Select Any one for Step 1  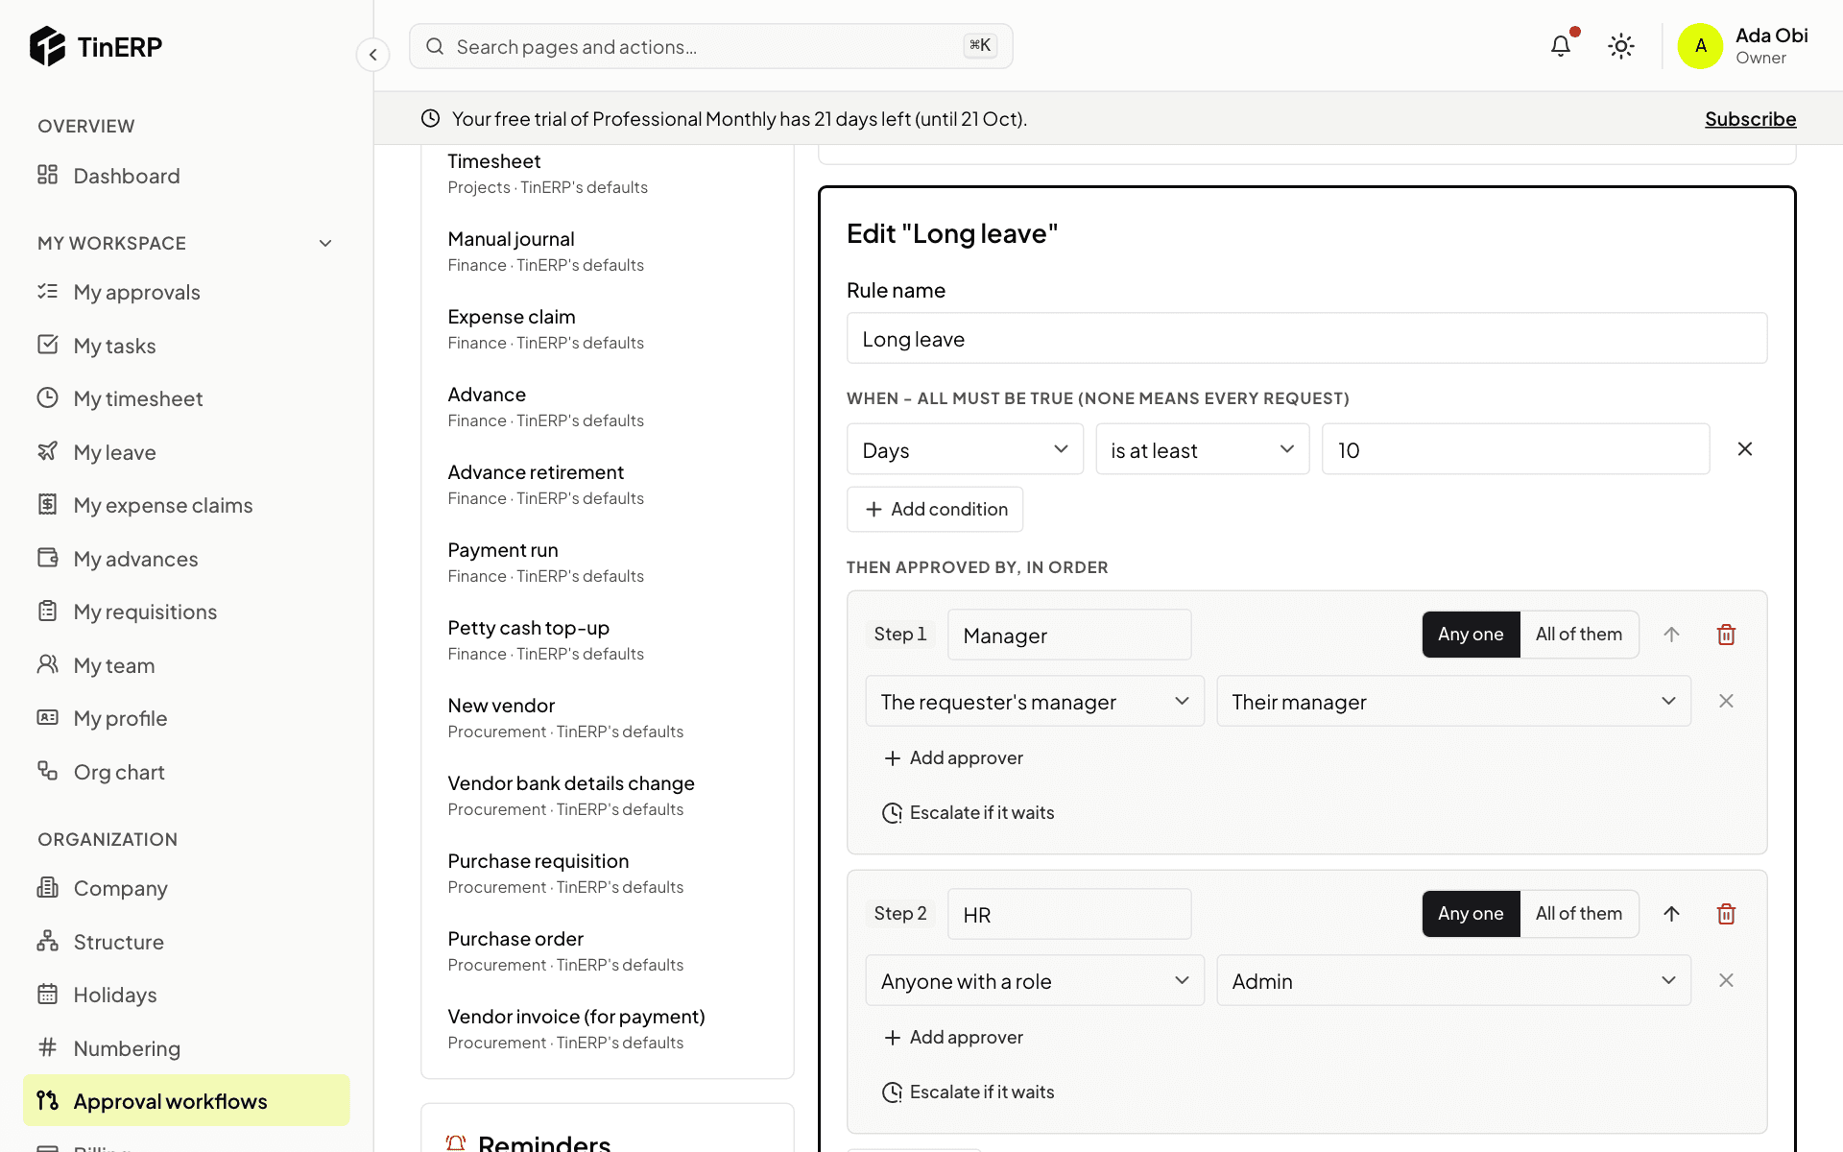click(1471, 635)
